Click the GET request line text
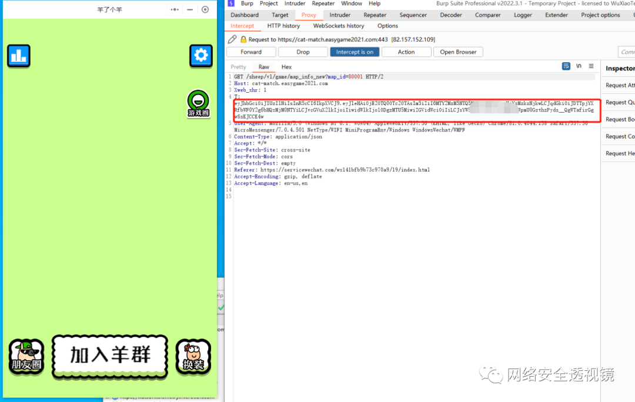635x402 pixels. click(x=309, y=77)
